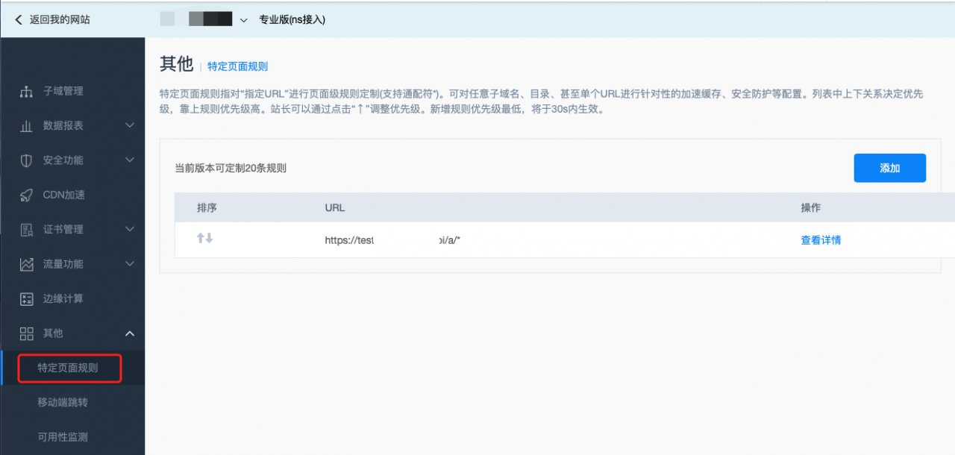The height and width of the screenshot is (455, 955).
Task: Click the 流量功能 chart icon
Action: [27, 264]
